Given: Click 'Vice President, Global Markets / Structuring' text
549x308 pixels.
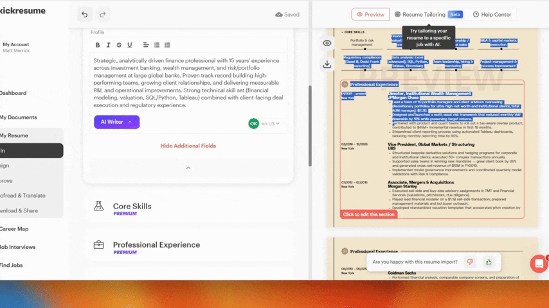Looking at the screenshot, I should pyautogui.click(x=431, y=144).
